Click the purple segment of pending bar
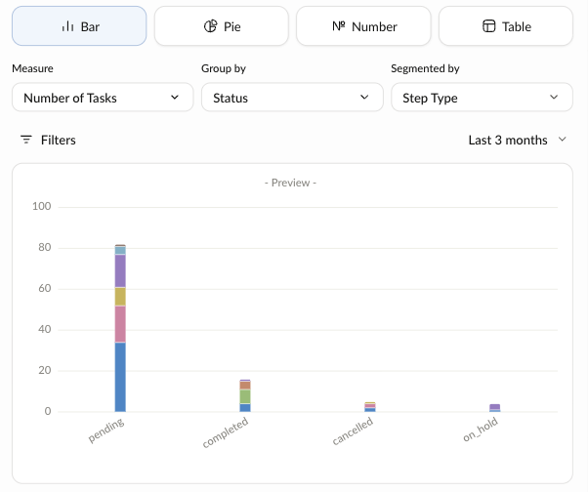Screen dimensions: 588x492 pyautogui.click(x=120, y=271)
